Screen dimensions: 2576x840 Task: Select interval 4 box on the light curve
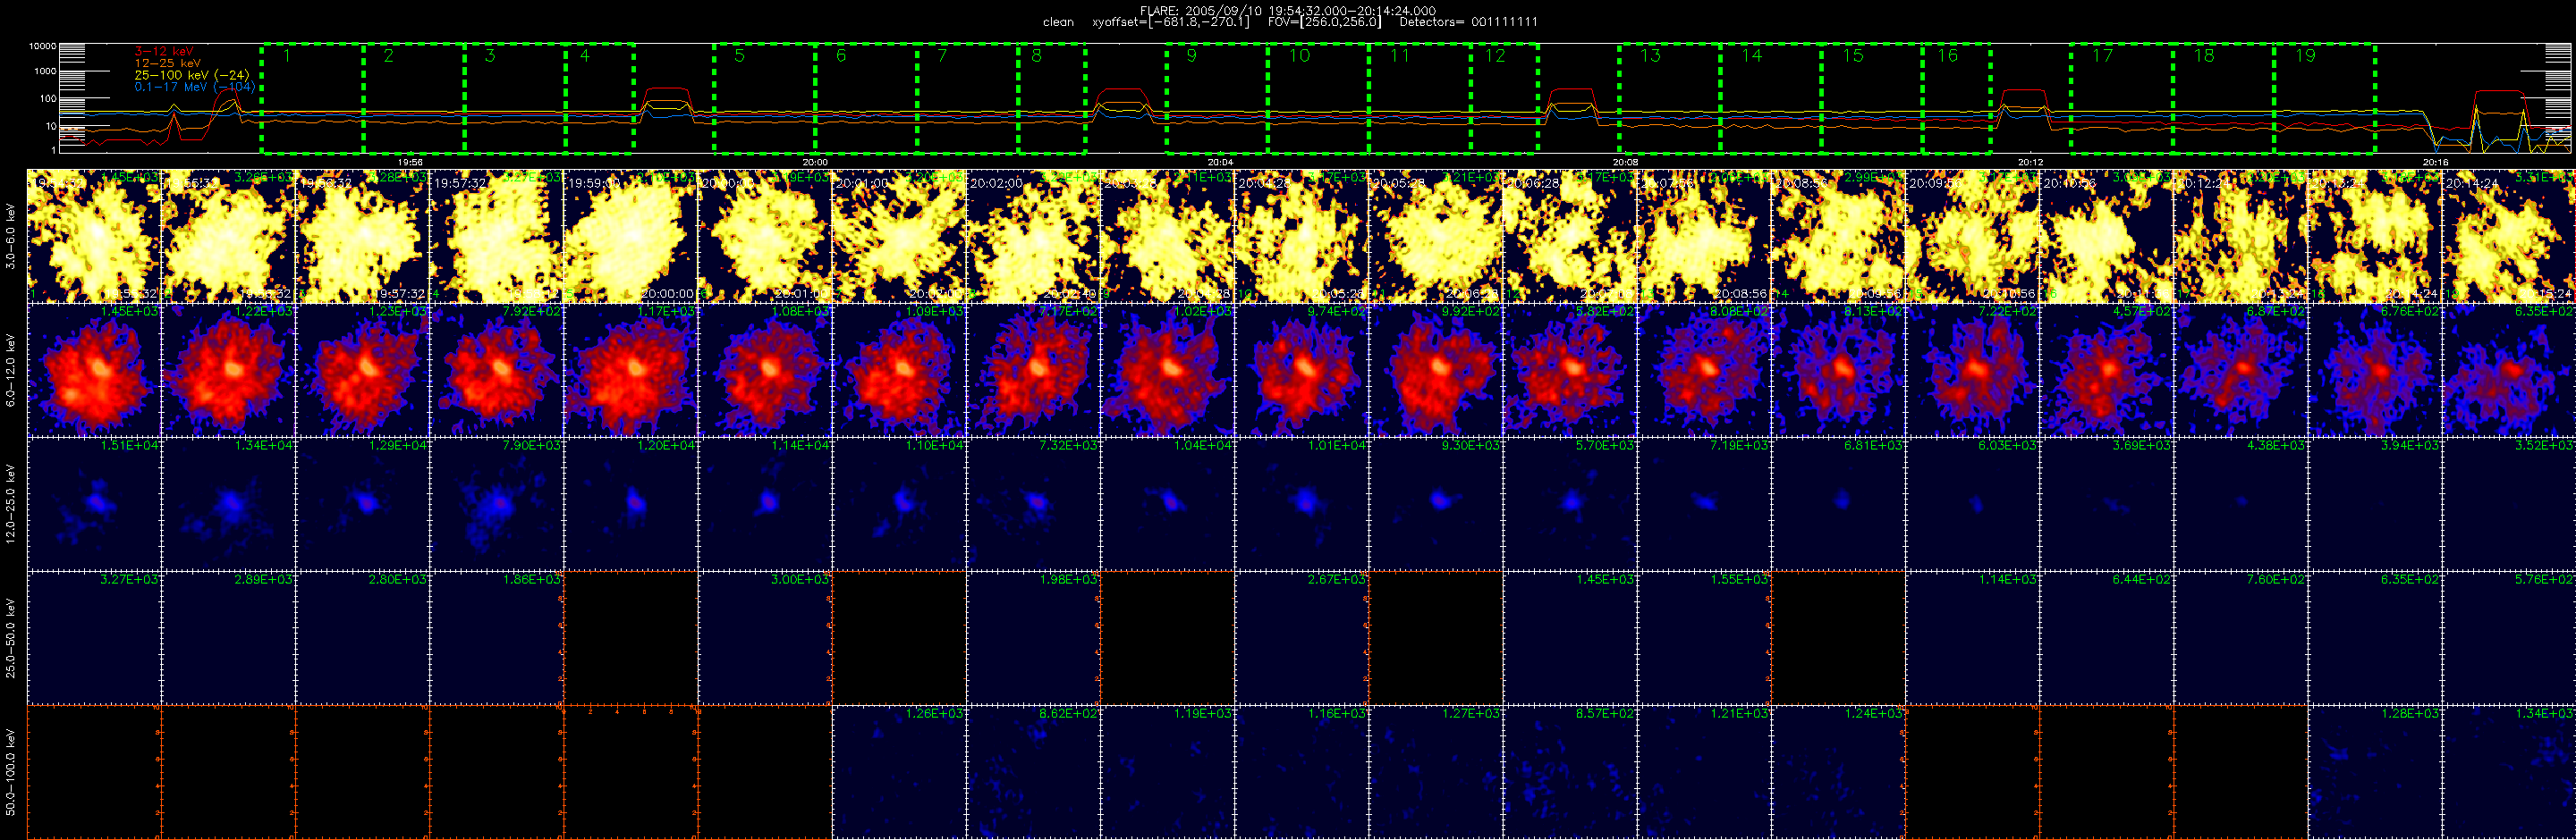pyautogui.click(x=600, y=98)
